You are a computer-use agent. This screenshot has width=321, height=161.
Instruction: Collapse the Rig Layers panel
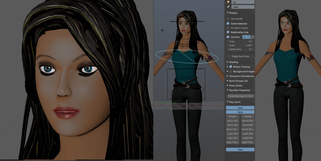(x=228, y=102)
